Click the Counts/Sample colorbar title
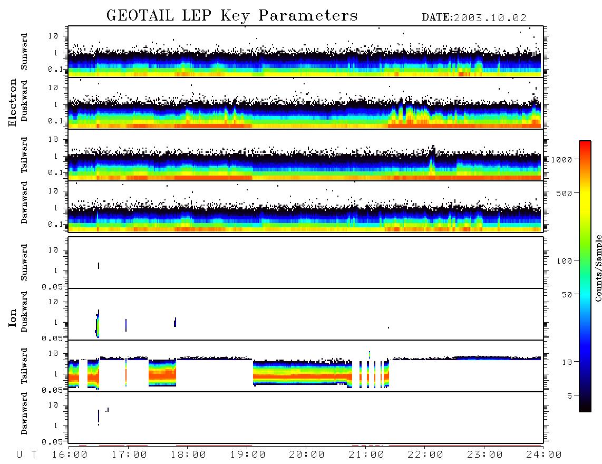Screen dimensions: 602x464 coord(598,268)
